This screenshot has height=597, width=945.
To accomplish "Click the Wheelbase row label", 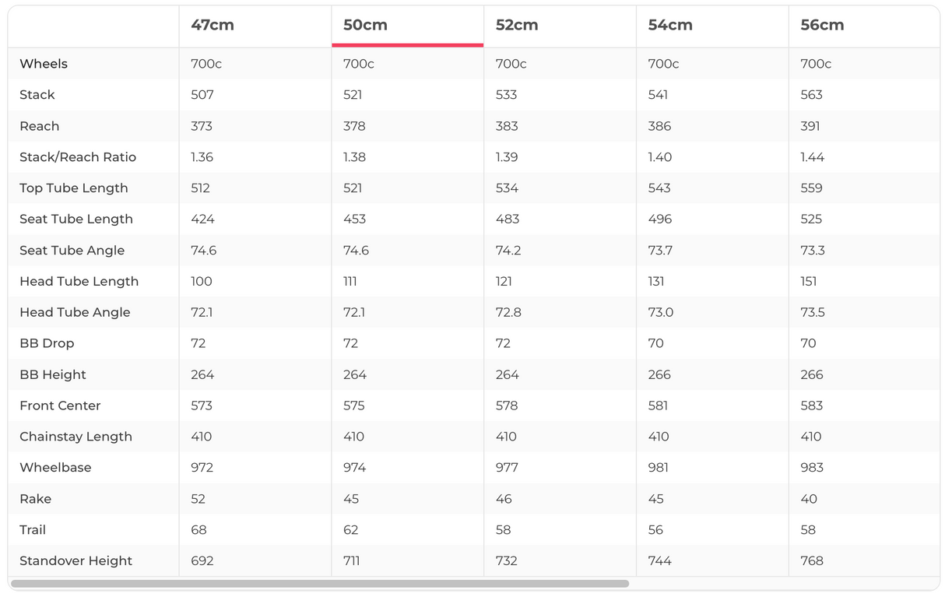I will (x=55, y=468).
